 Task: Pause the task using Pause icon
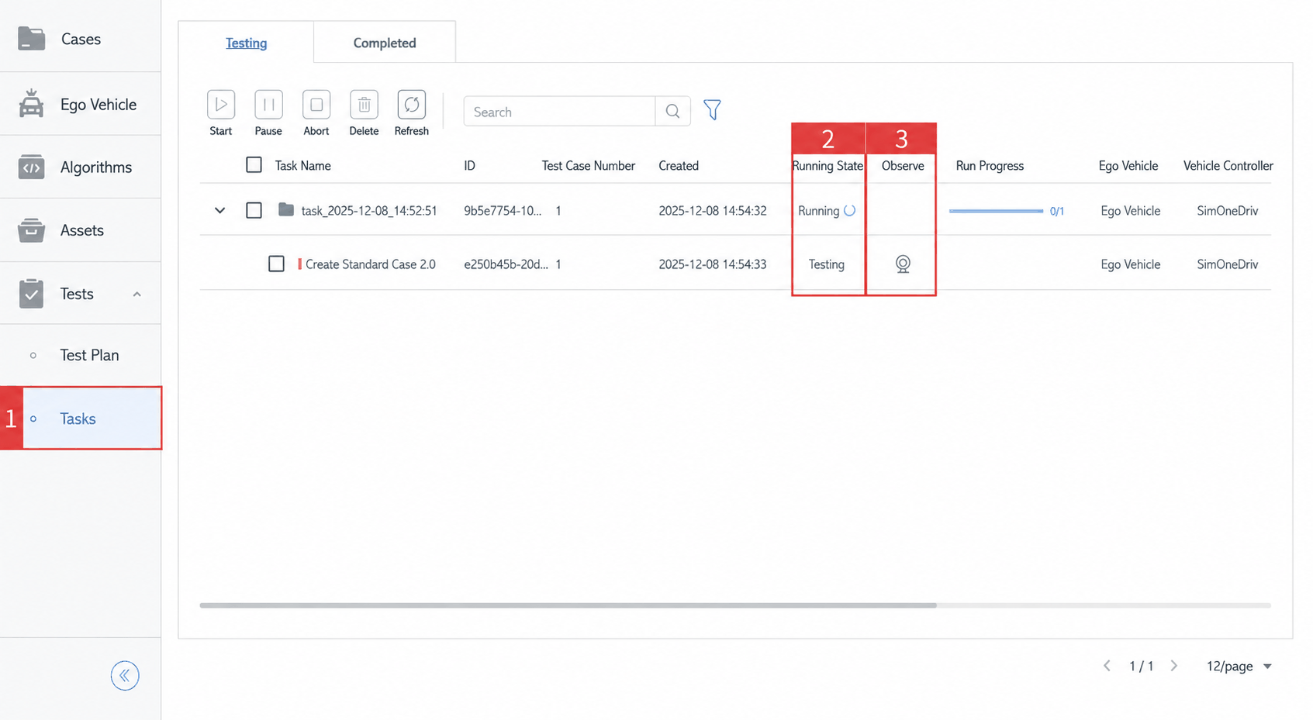pos(268,105)
